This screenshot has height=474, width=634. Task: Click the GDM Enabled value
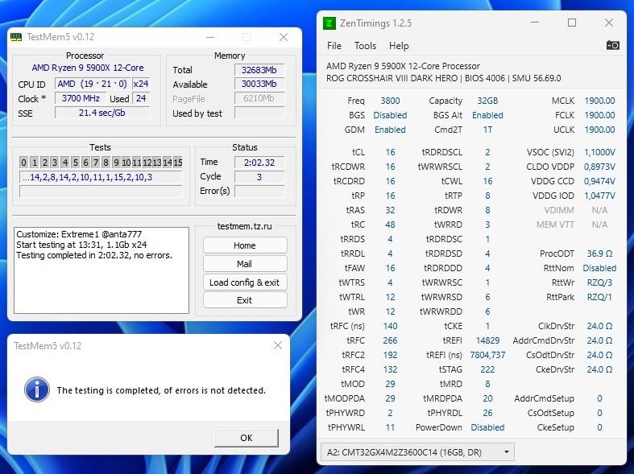tap(390, 130)
